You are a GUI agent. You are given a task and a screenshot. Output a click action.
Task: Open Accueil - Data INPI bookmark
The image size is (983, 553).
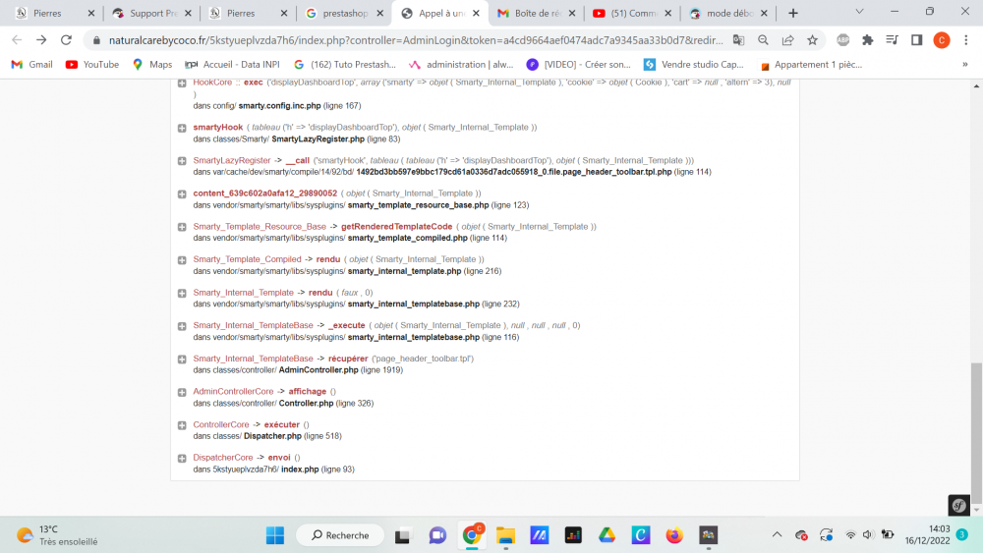pos(233,64)
